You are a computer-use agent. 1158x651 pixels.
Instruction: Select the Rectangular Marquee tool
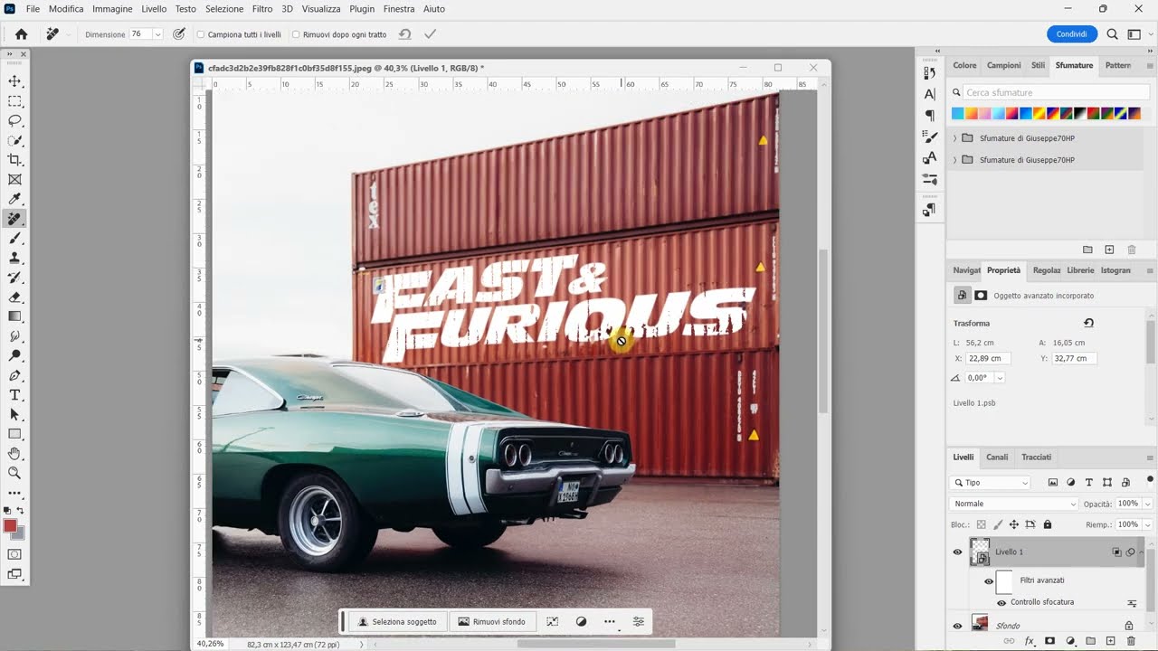(15, 101)
